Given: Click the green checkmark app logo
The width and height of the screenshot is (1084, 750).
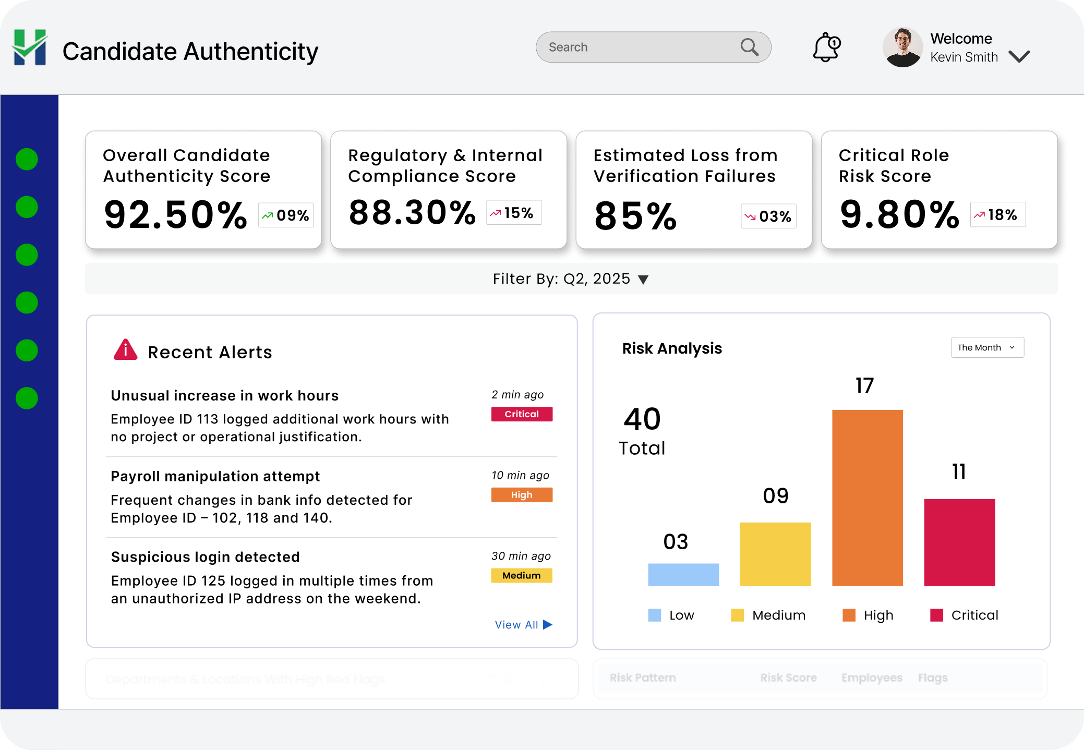Looking at the screenshot, I should click(x=30, y=47).
